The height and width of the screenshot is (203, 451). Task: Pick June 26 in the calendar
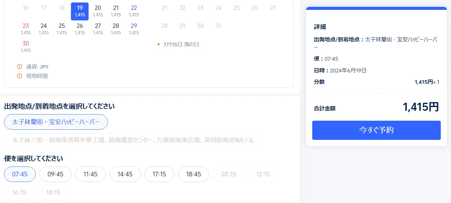tap(80, 29)
